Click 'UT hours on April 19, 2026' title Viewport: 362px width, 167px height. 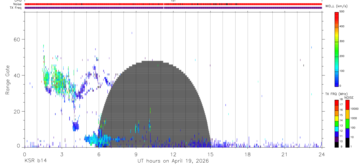click(x=173, y=161)
